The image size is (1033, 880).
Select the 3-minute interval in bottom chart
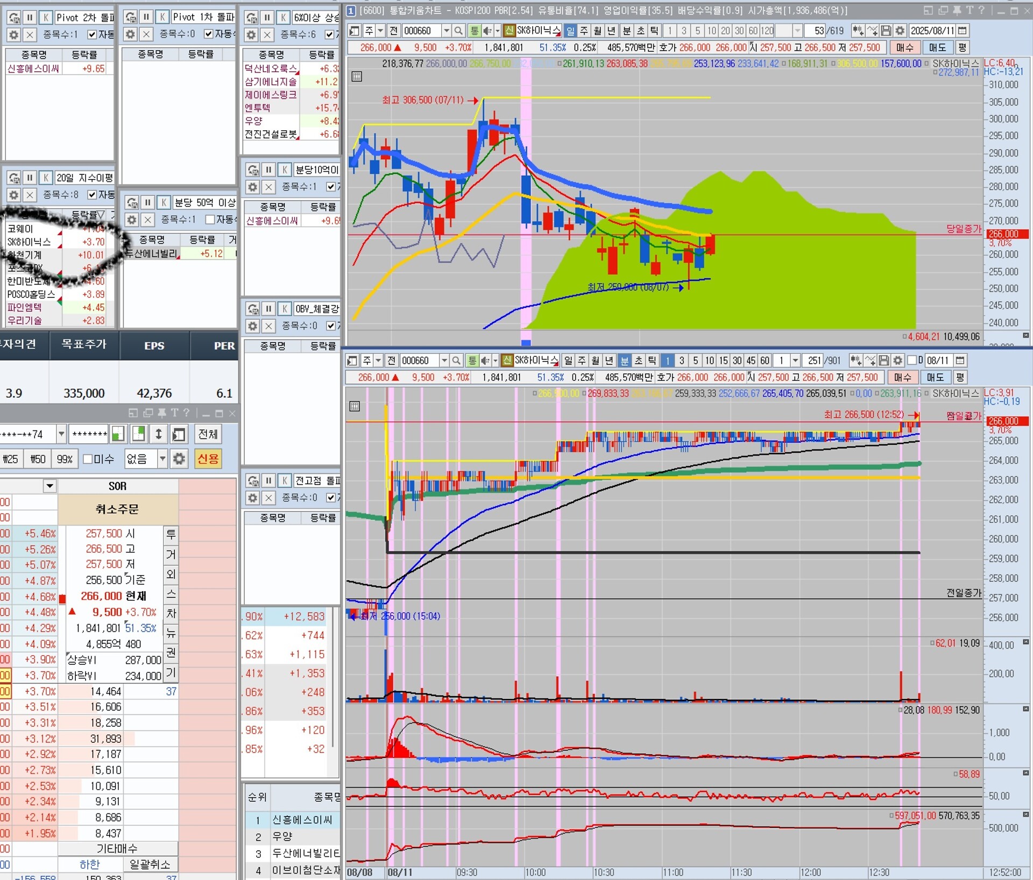pyautogui.click(x=681, y=360)
